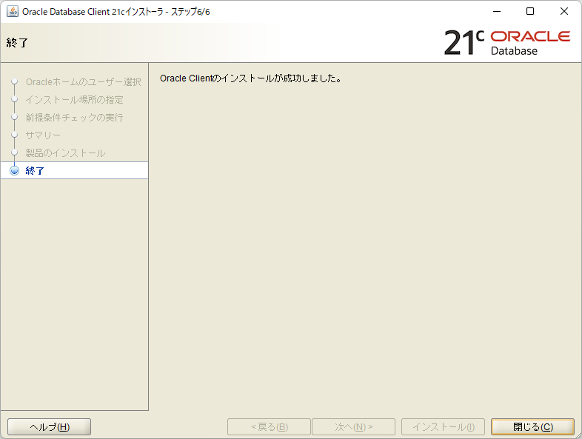
Task: Click the Oracle 21c Database logo
Action: (507, 43)
